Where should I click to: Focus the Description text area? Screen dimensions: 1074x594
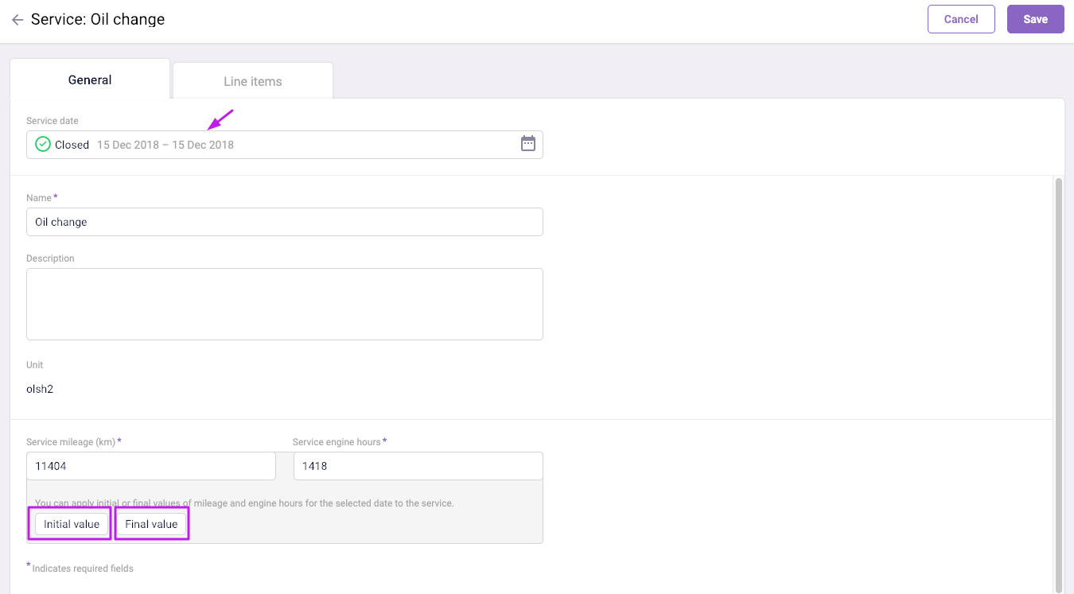(284, 304)
